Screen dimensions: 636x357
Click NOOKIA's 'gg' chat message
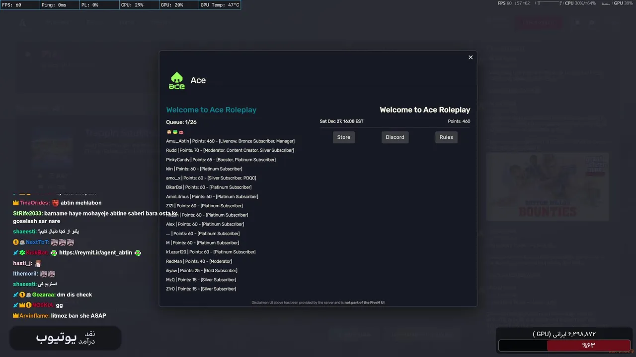tap(38, 305)
